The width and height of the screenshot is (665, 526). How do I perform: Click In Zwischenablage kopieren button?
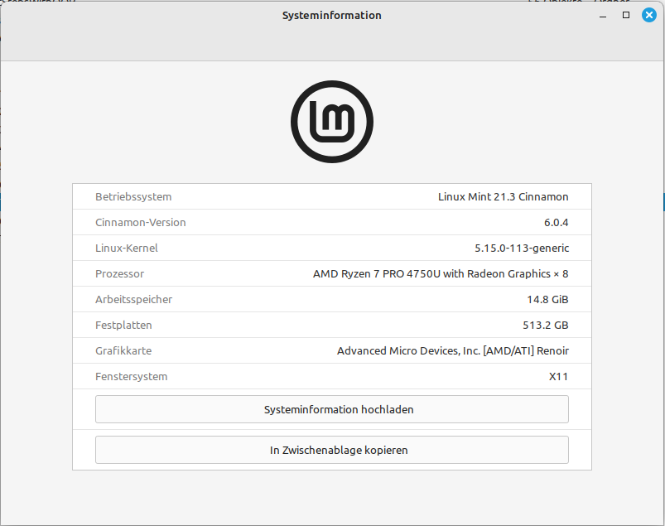tap(332, 450)
